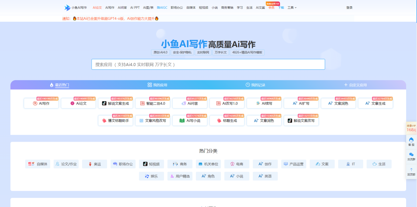The width and height of the screenshot is (417, 207).
Task: Launch 解说文案生成 TikTok app
Action: pyautogui.click(x=116, y=103)
